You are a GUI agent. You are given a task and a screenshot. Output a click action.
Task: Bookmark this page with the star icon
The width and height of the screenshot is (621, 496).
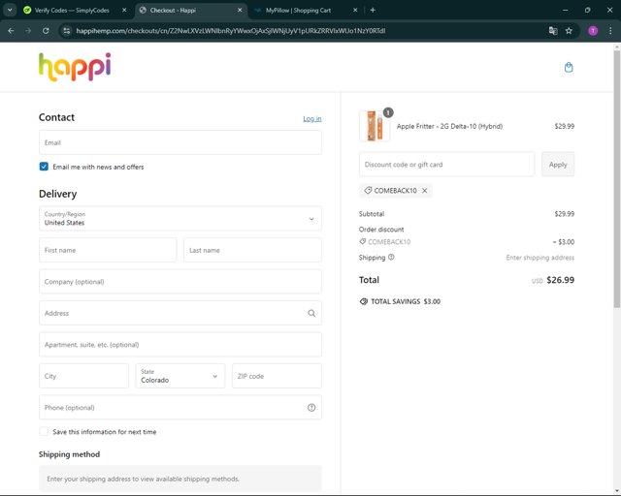tap(569, 31)
